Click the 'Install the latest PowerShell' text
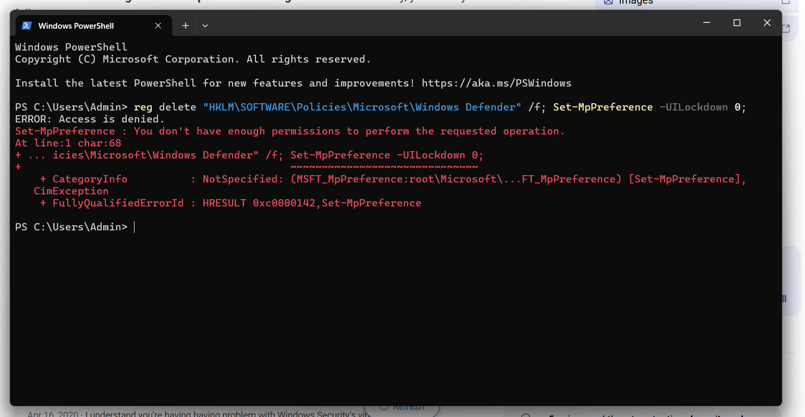The height and width of the screenshot is (417, 805). tap(106, 83)
